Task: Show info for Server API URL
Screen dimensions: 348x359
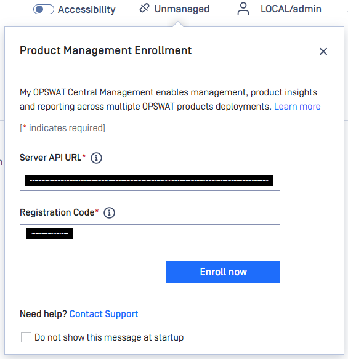Action: tap(96, 158)
